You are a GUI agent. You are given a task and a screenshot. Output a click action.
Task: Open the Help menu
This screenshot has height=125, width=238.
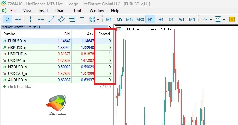[115, 11]
